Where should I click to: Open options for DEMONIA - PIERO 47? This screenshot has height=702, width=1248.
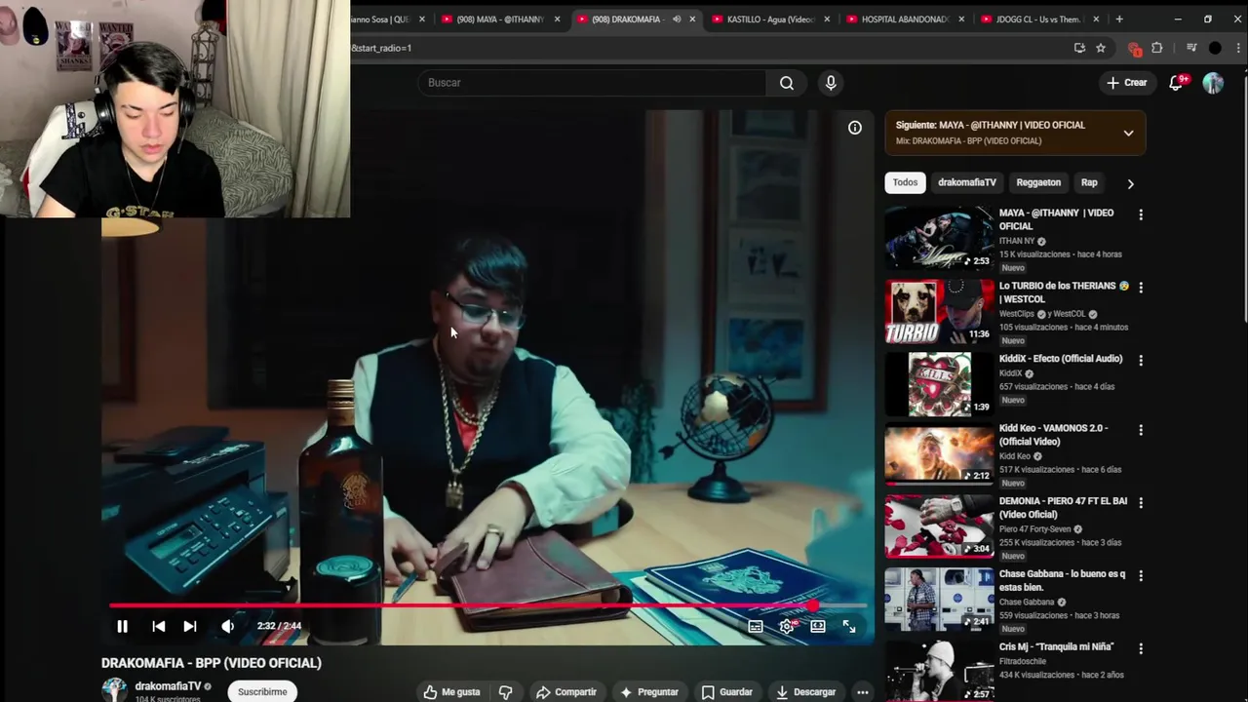[x=1141, y=503]
